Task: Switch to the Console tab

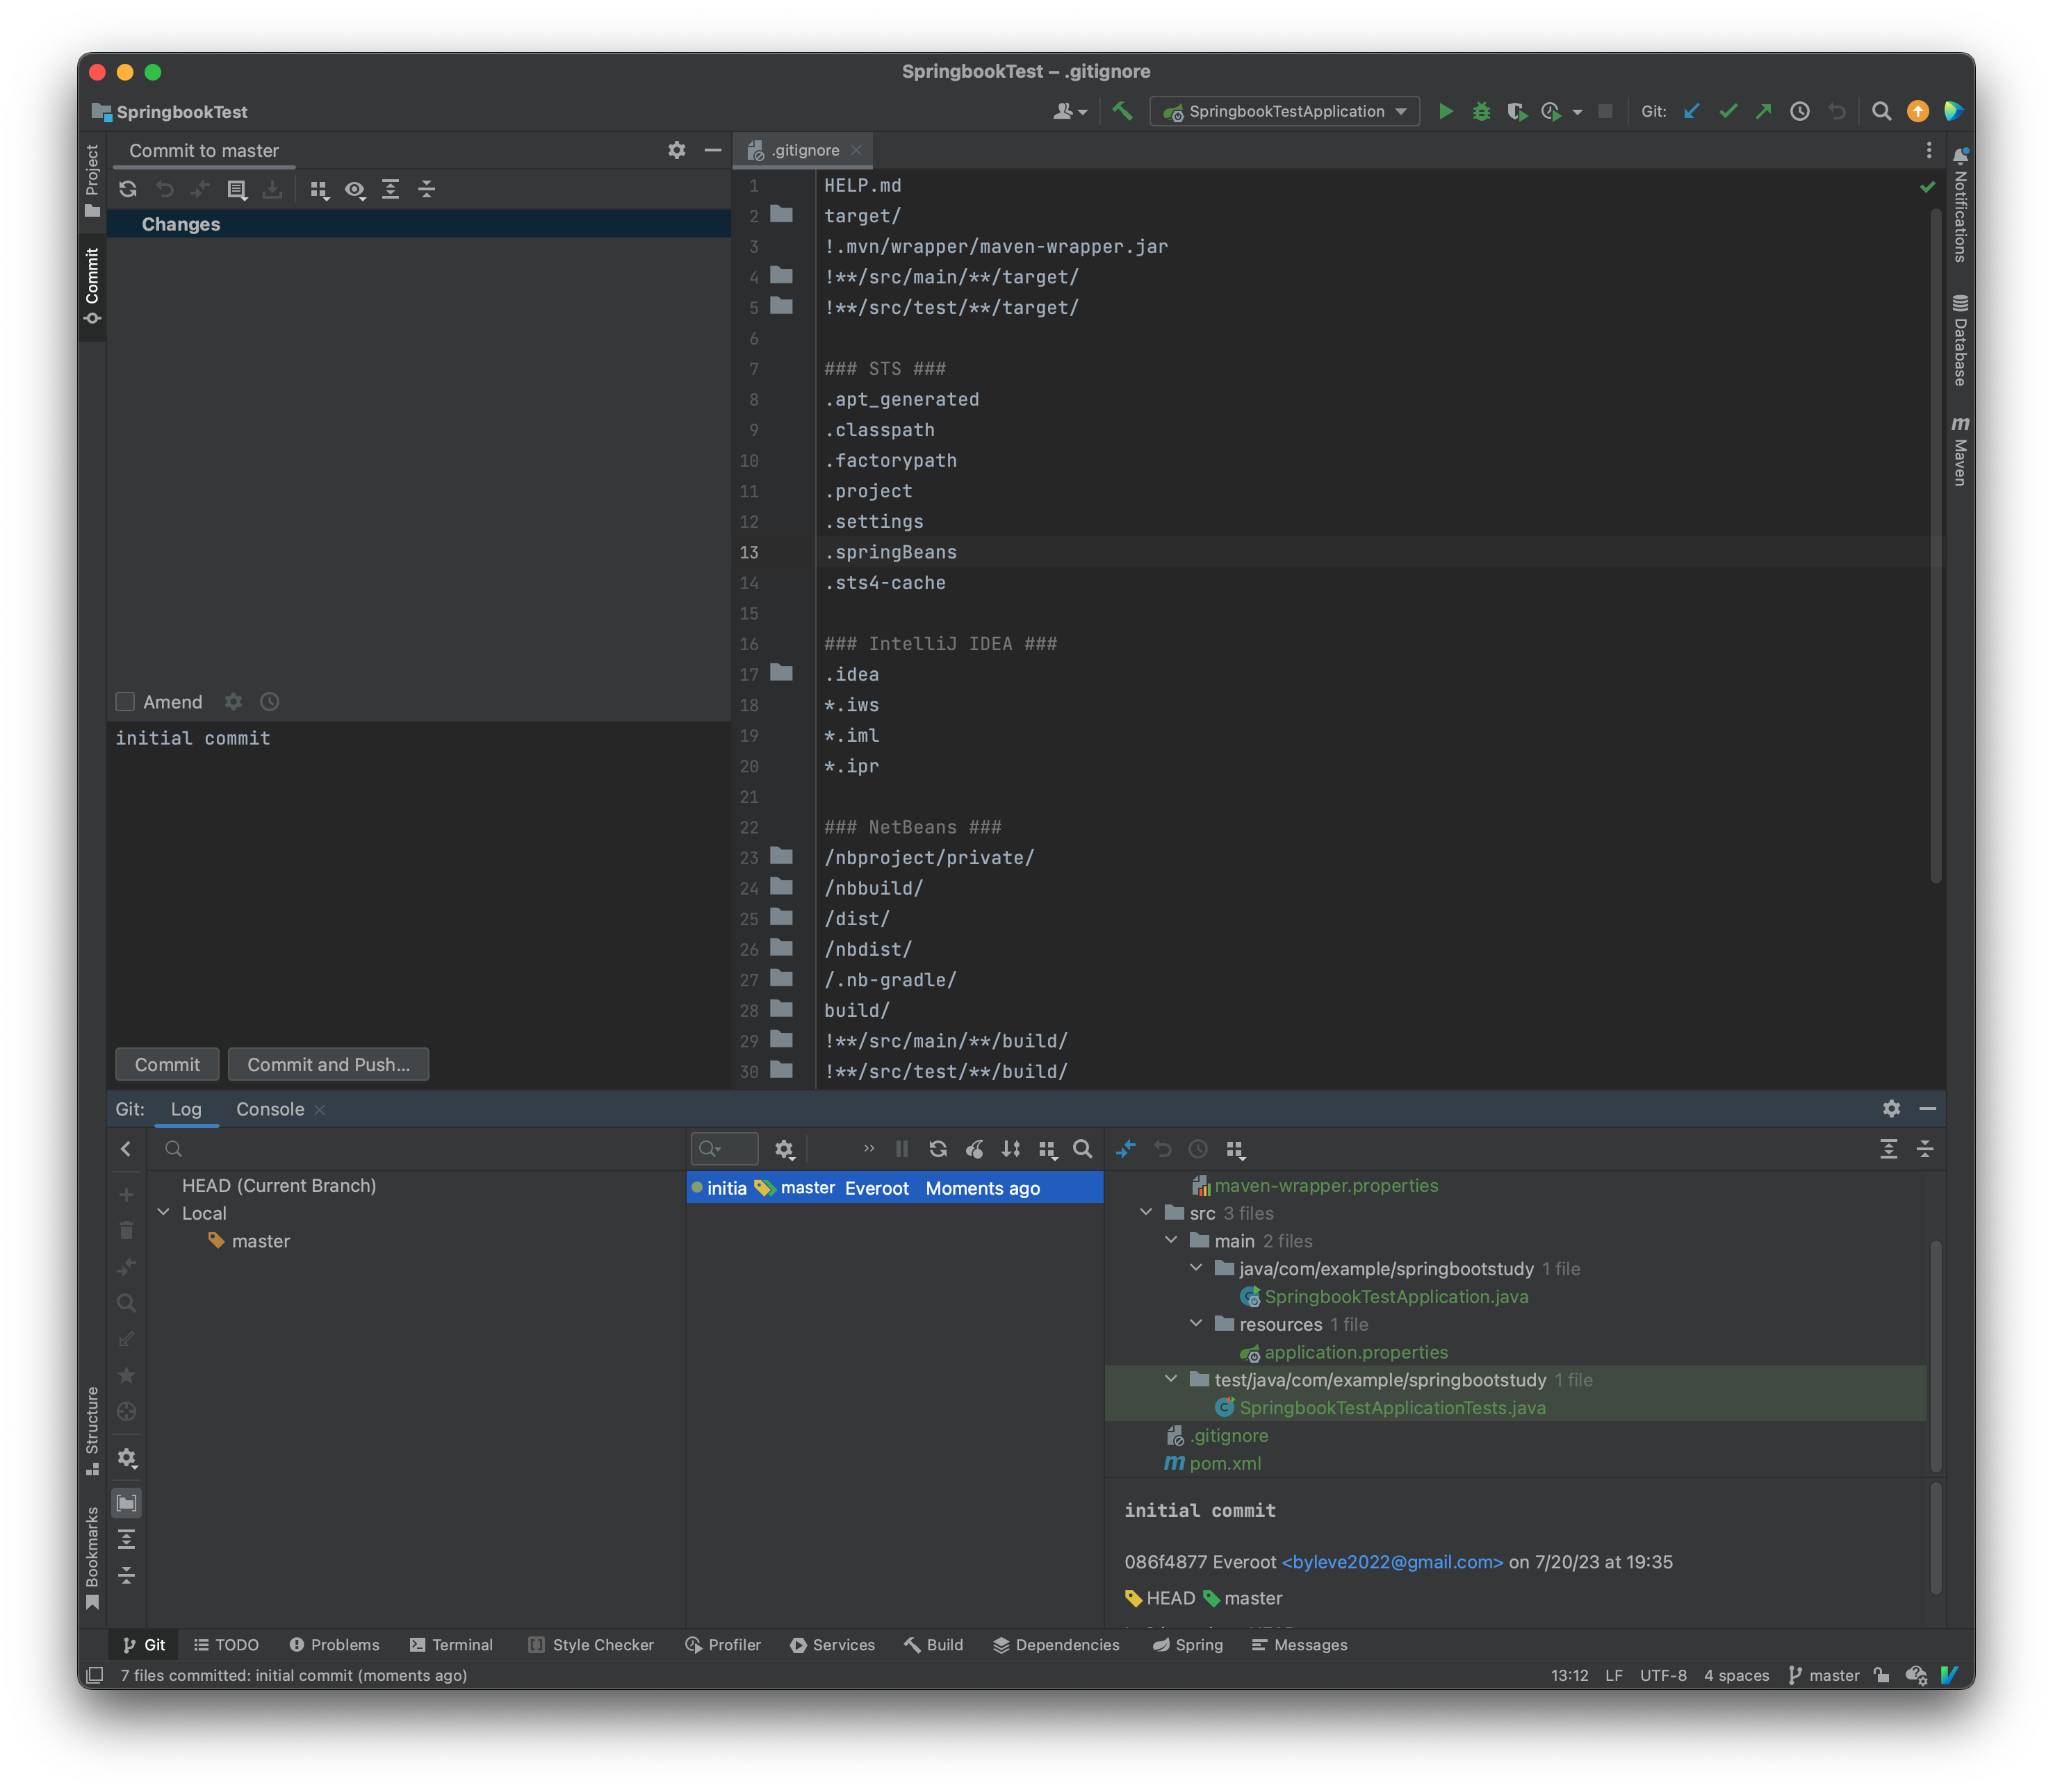Action: coord(270,1109)
